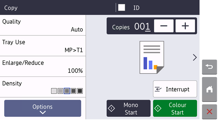Start a Mono copy
This screenshot has height=120, width=218.
point(129,108)
